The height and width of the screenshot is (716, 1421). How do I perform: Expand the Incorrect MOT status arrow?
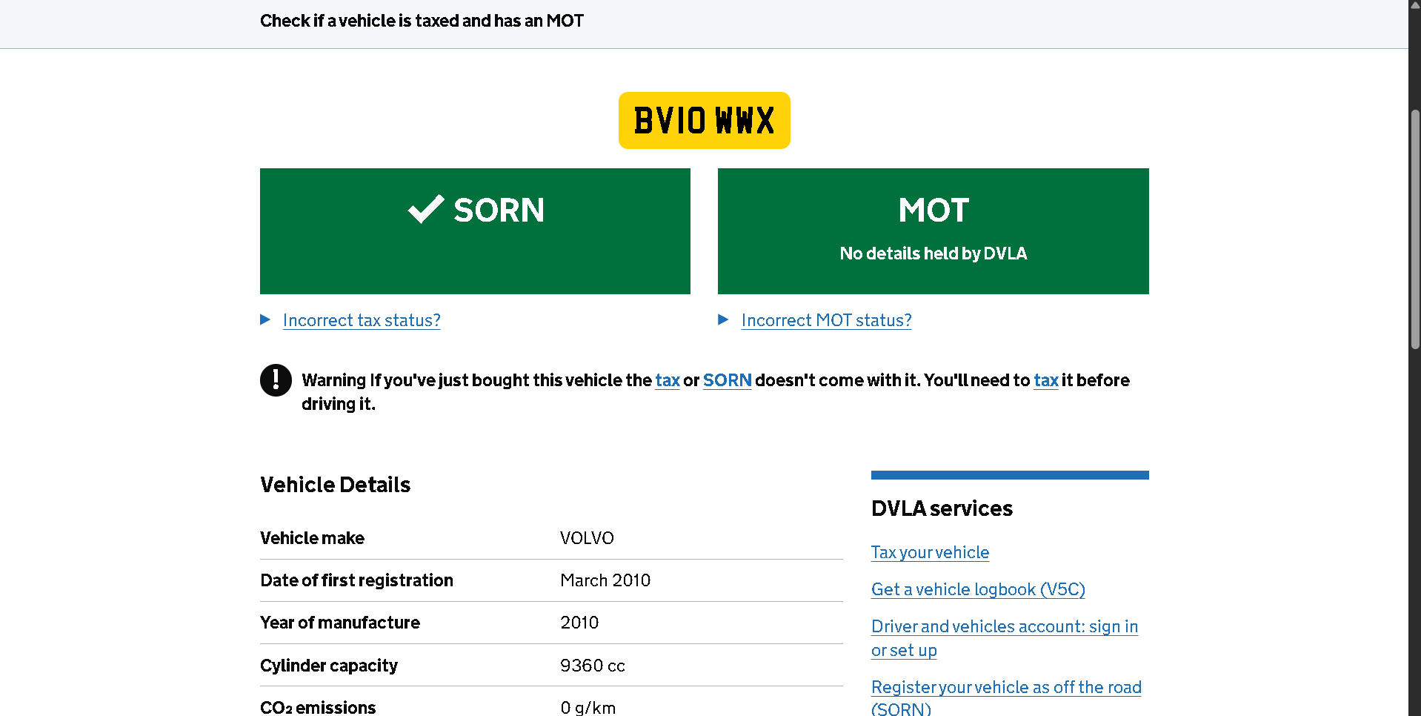tap(723, 319)
